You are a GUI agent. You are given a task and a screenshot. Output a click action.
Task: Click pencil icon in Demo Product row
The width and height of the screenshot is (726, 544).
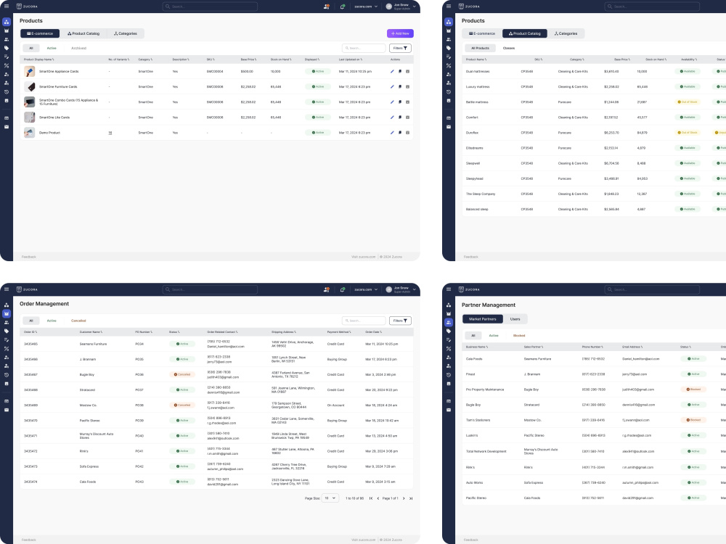[x=392, y=133]
